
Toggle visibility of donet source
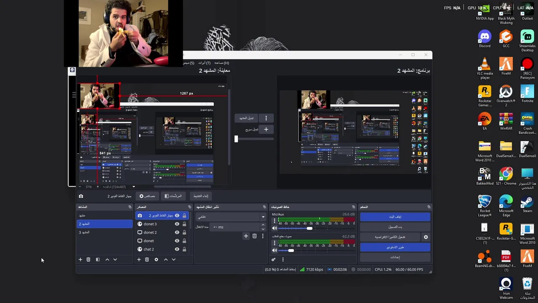(x=177, y=241)
